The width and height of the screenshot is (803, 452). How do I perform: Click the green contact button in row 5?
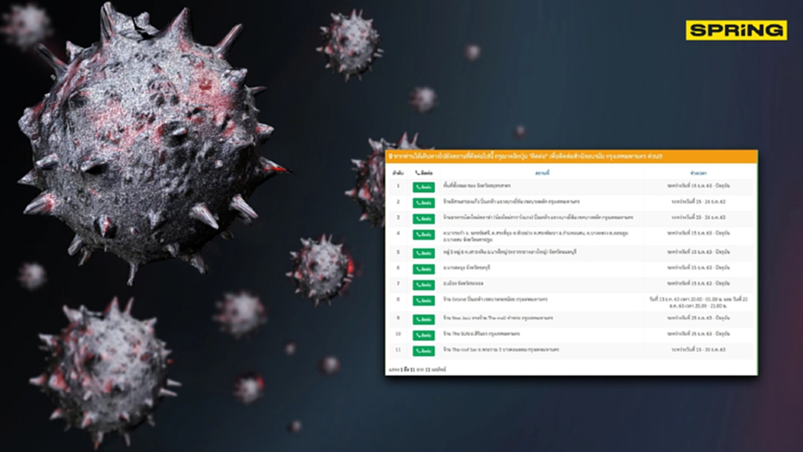[x=424, y=253]
